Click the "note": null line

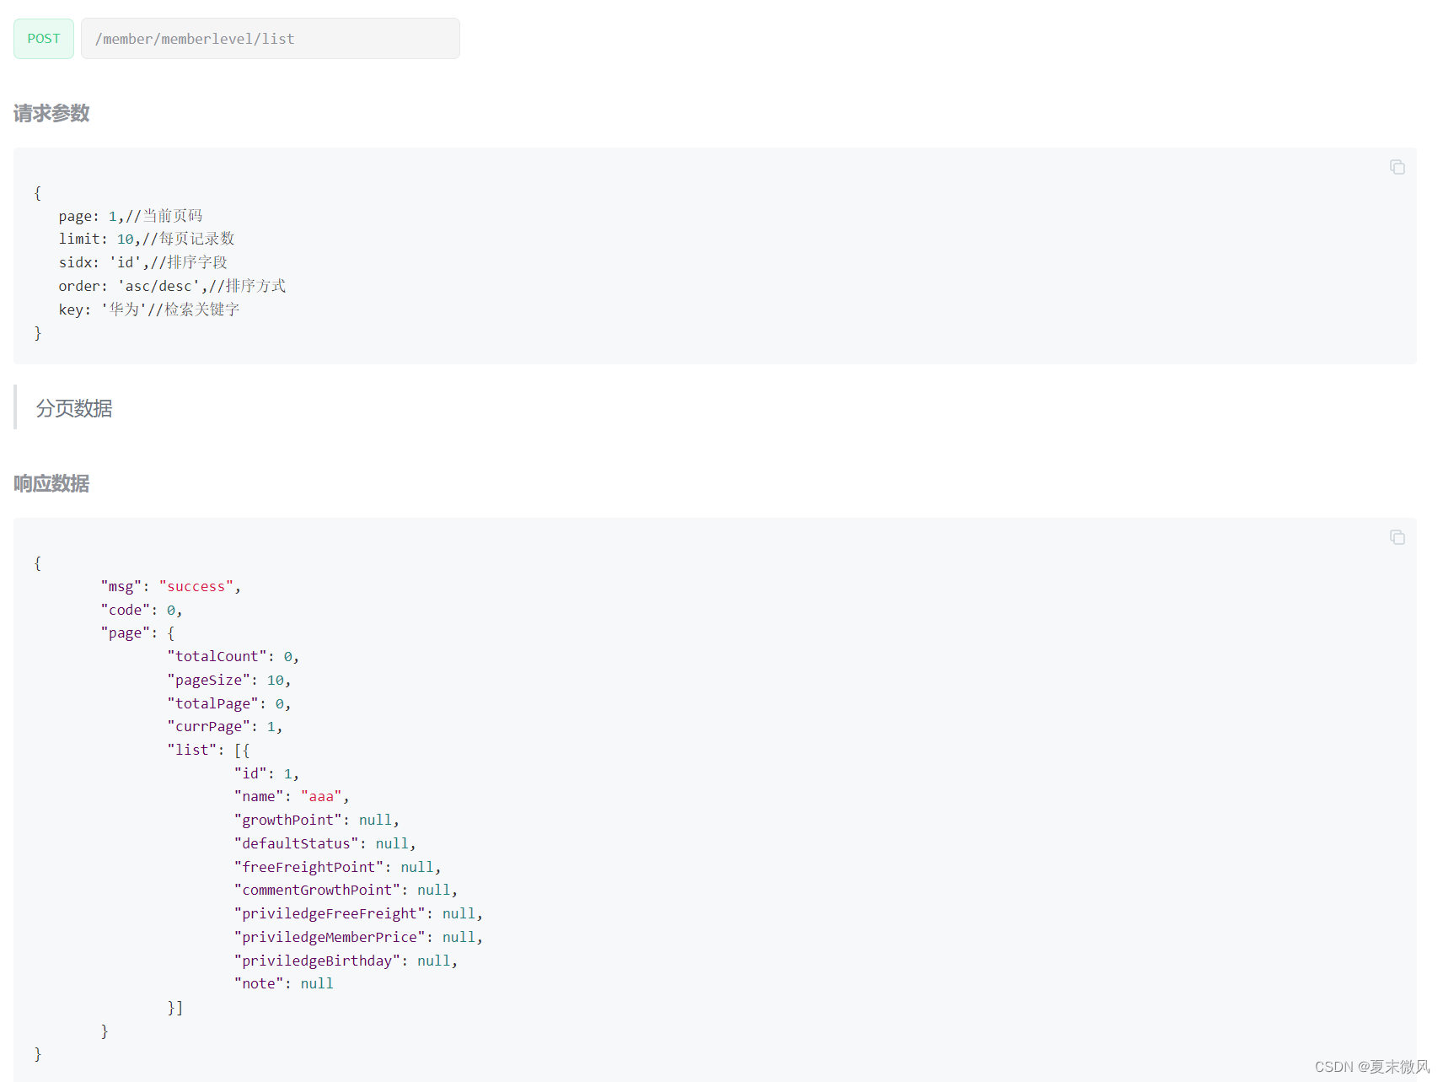coord(283,983)
